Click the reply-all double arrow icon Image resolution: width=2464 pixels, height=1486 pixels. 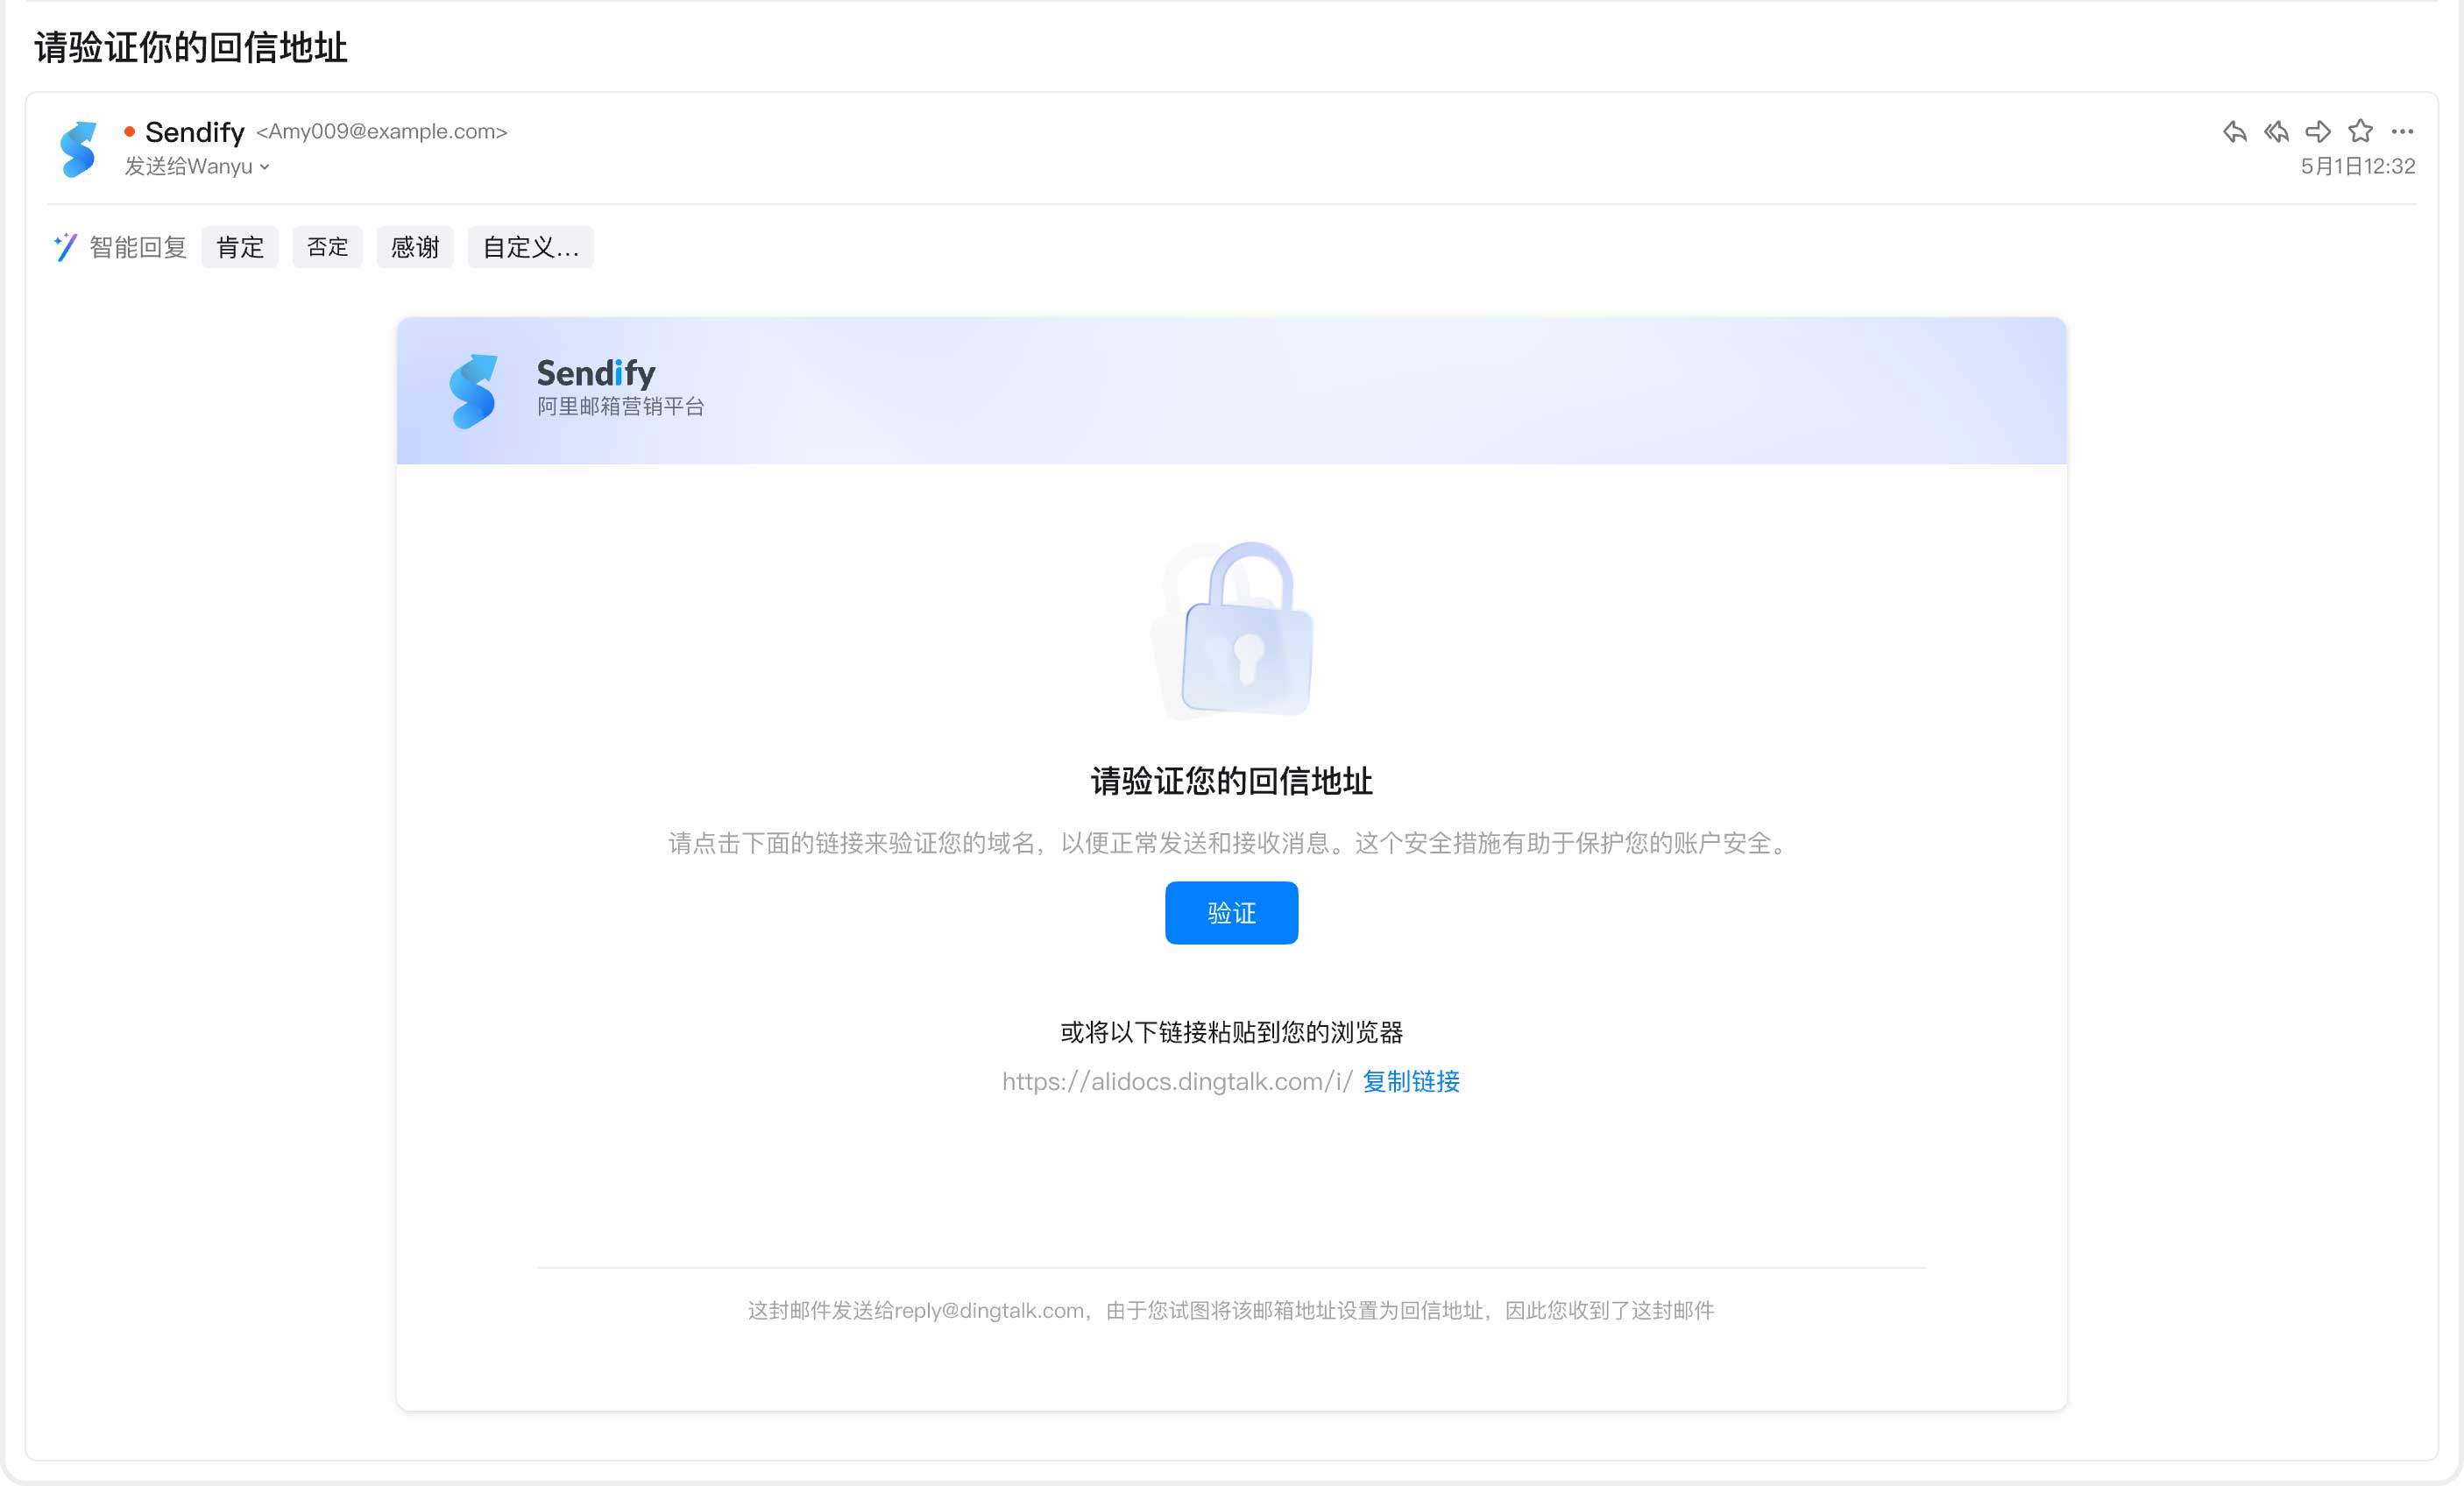tap(2276, 132)
